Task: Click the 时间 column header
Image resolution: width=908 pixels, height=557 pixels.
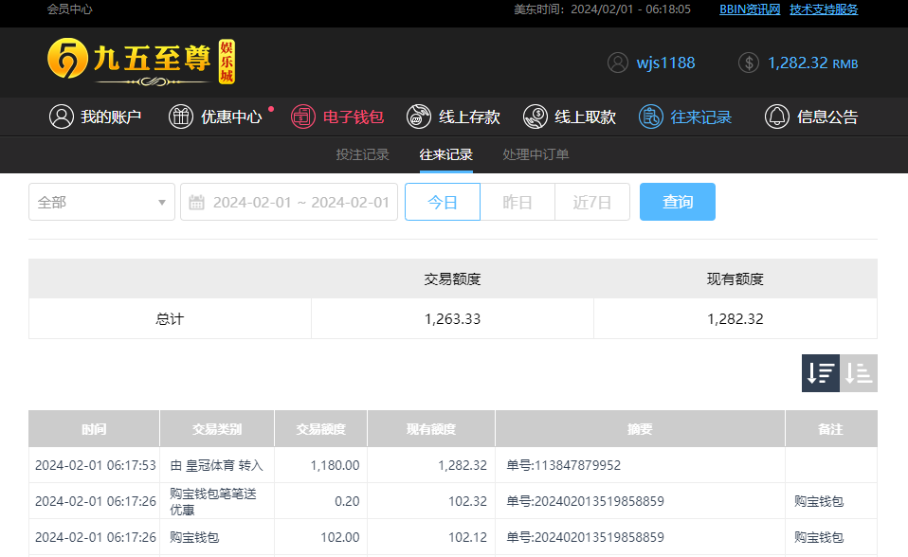Action: (94, 429)
